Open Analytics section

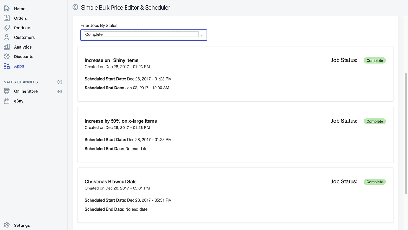23,47
